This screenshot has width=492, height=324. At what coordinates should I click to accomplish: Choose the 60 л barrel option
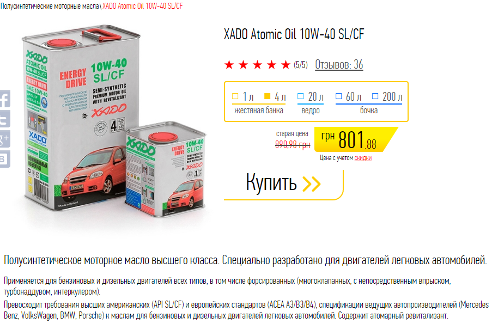[348, 96]
